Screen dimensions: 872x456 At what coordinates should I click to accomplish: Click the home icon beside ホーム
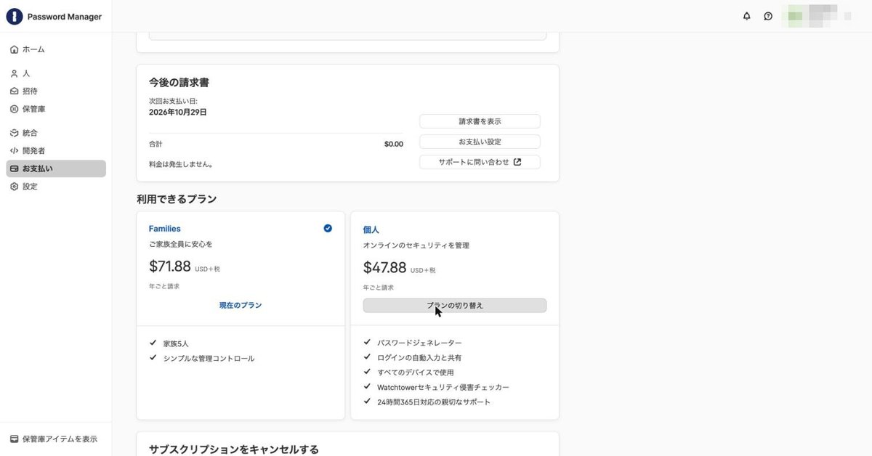click(14, 49)
